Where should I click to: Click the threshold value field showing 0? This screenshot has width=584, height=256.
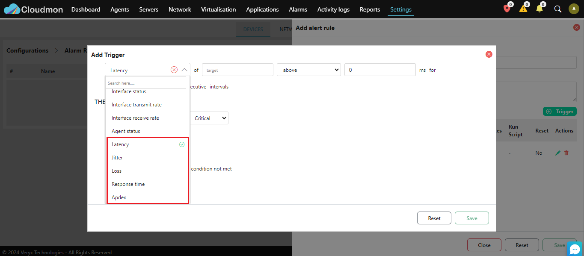pos(380,70)
